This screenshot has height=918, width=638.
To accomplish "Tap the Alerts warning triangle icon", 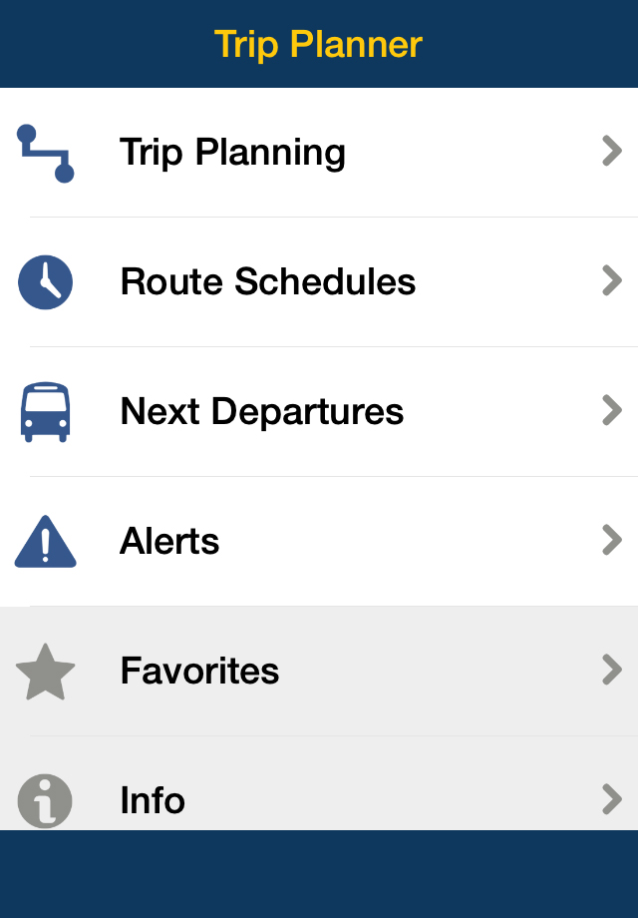I will pyautogui.click(x=46, y=542).
